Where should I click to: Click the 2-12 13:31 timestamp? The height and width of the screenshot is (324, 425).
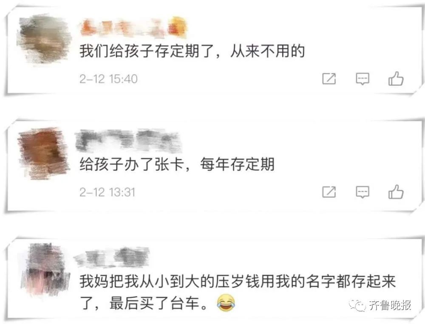(108, 192)
